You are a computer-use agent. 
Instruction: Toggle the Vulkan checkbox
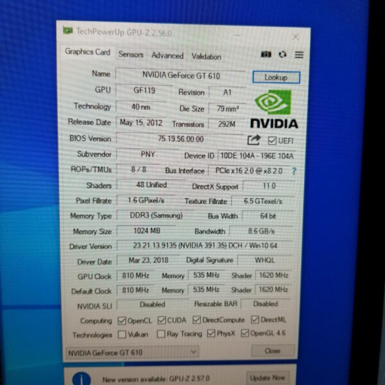coord(122,334)
